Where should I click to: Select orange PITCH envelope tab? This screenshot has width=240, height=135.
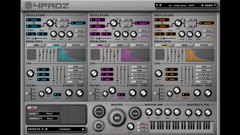[x=204, y=45]
